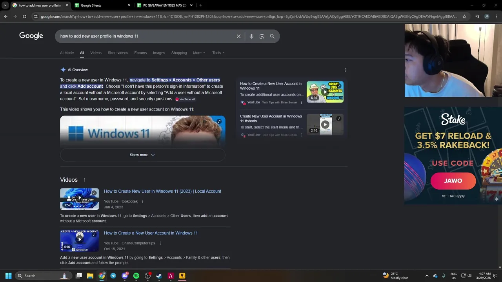Reload the page in Chrome

point(24,16)
